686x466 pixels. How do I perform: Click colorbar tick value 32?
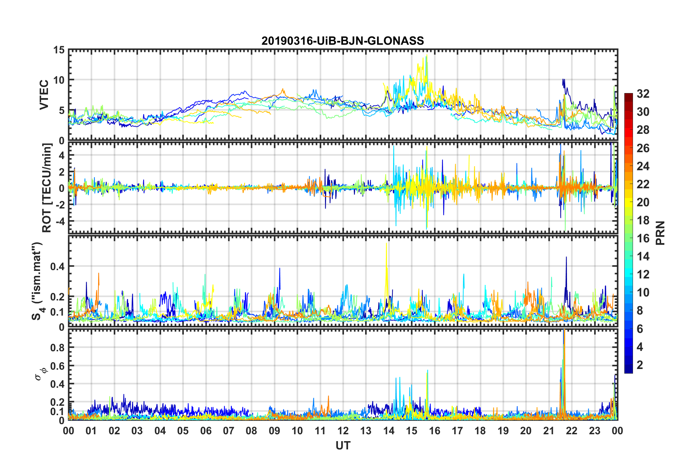pyautogui.click(x=643, y=94)
